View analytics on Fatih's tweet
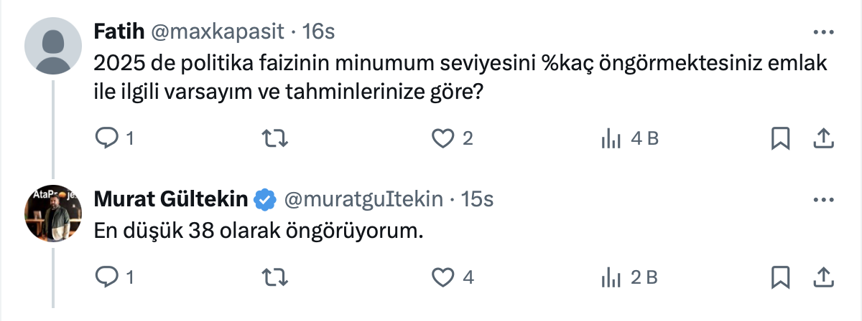This screenshot has height=321, width=862. pos(611,138)
